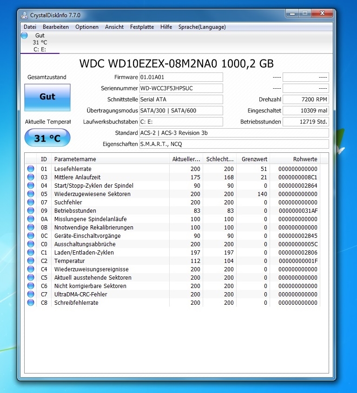Image resolution: width=357 pixels, height=393 pixels.
Task: Click the 31 °C temperature button
Action: [47, 138]
